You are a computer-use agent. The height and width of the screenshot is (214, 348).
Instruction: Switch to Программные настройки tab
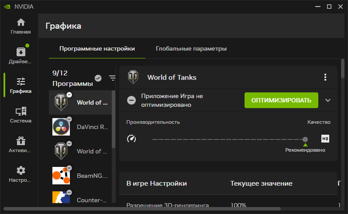tap(97, 48)
